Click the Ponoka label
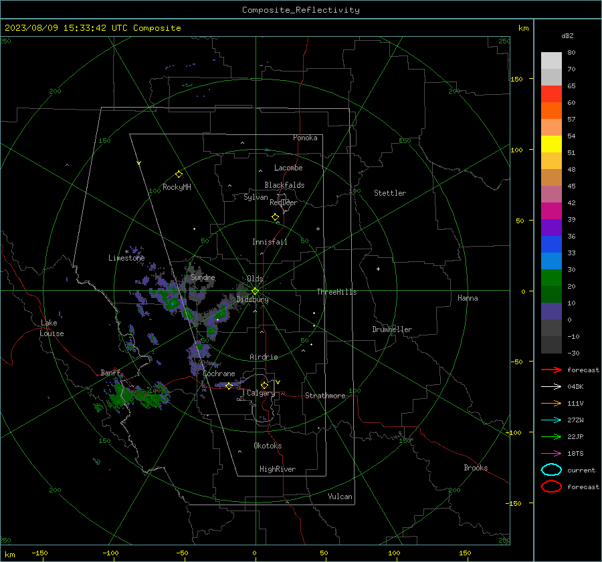602x562 pixels. (x=305, y=138)
